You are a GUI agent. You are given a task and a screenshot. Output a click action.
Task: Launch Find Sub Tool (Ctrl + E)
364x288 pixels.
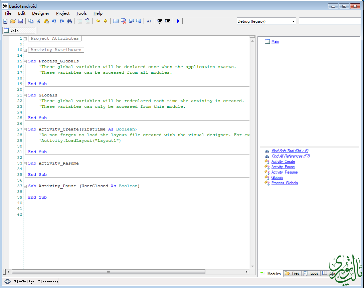(x=290, y=151)
